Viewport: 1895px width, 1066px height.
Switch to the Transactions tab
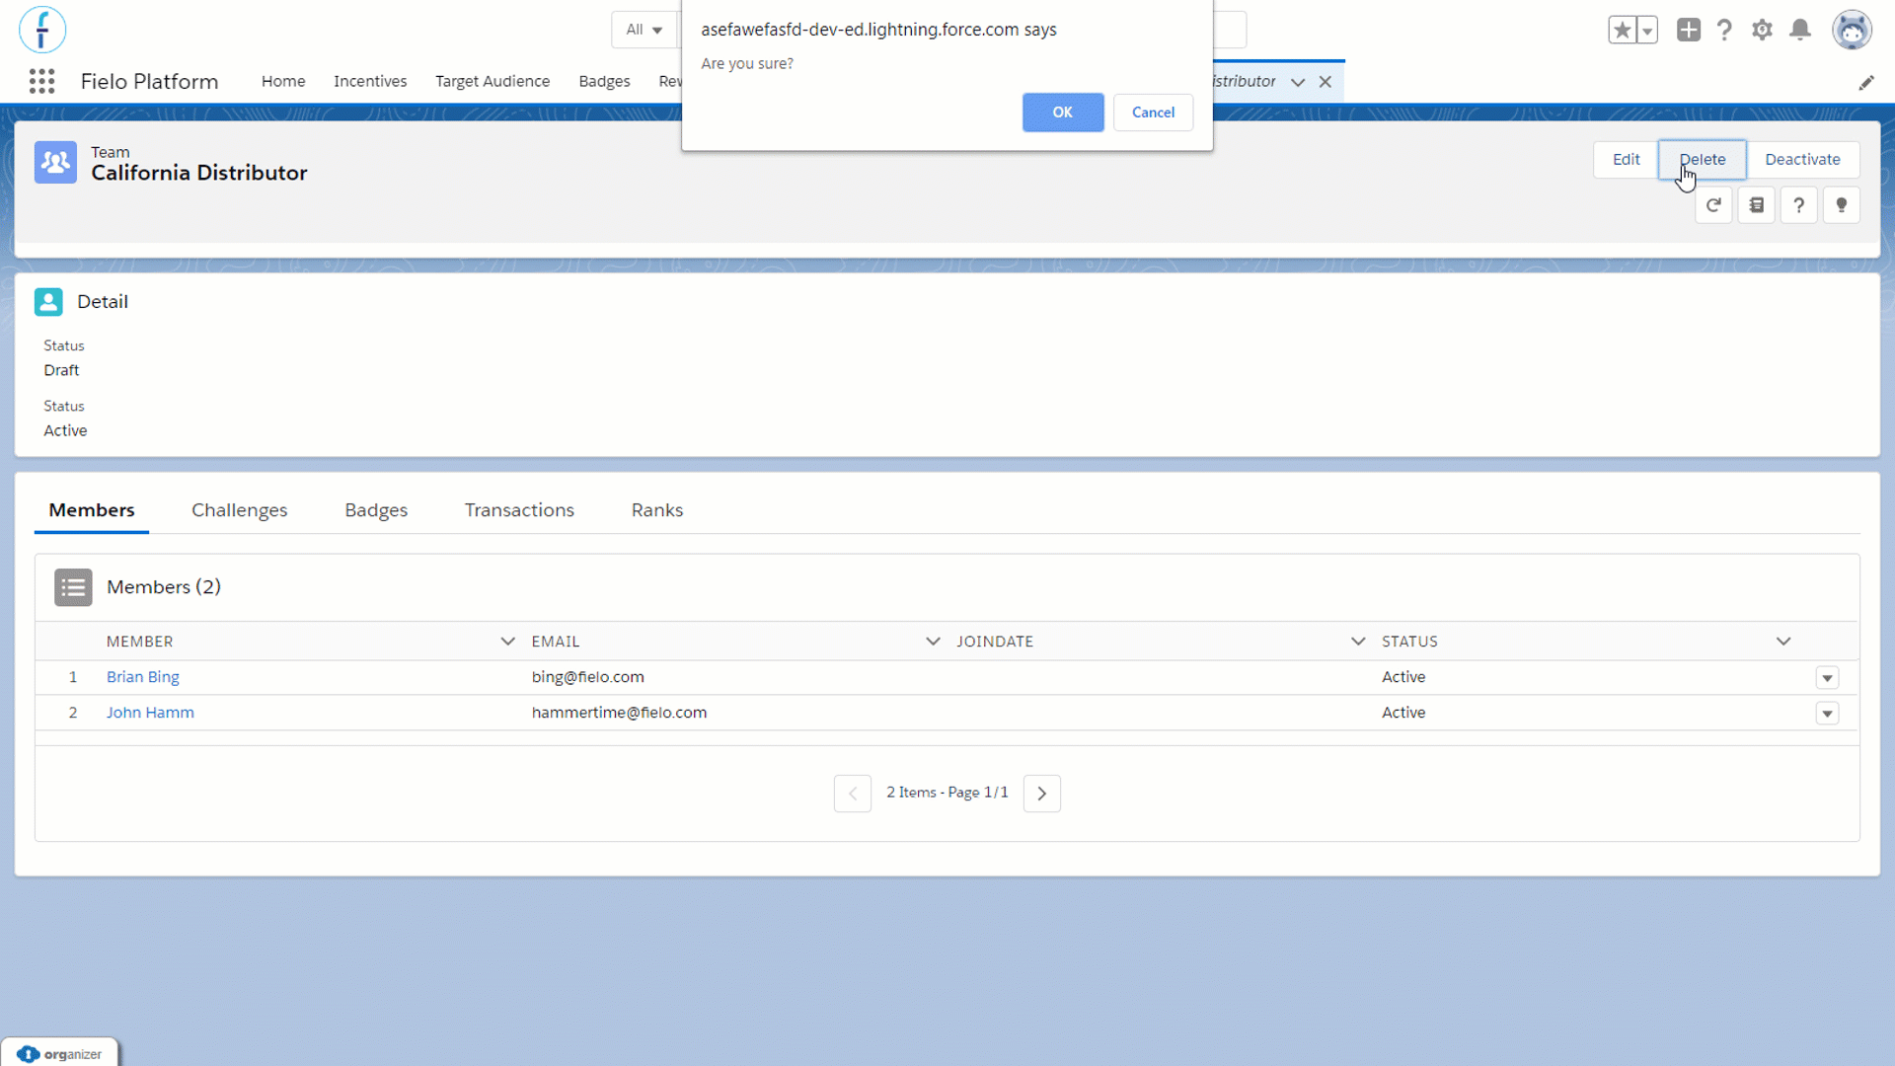[519, 510]
